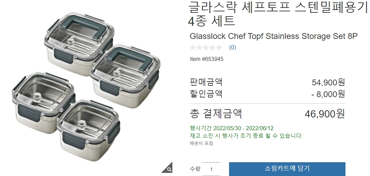Add item with 쇼핑카트에 담기 button
Screen dimensions: 370x176
pyautogui.click(x=287, y=169)
